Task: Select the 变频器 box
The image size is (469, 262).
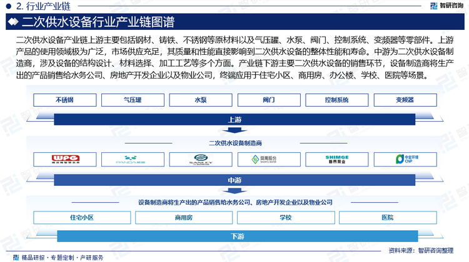Action: 405,100
